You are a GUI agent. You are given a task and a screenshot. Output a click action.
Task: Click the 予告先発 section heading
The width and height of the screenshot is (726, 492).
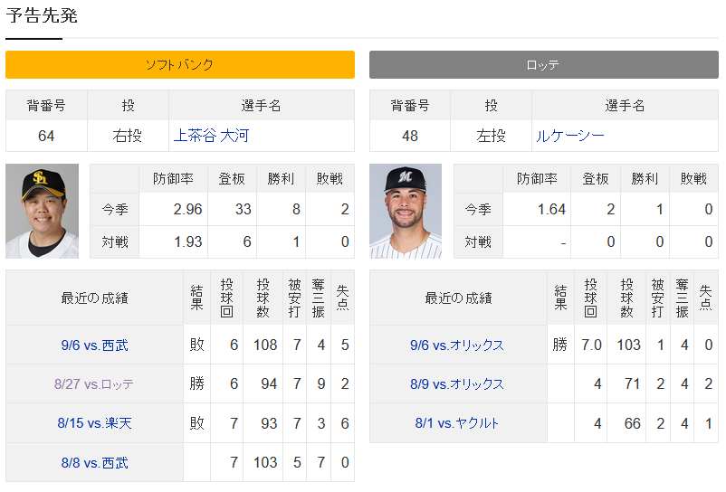[42, 15]
